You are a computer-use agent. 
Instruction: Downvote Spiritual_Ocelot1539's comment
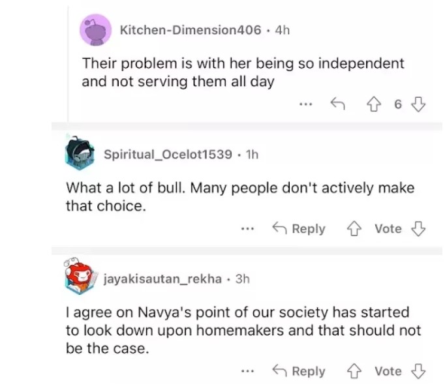tap(419, 228)
